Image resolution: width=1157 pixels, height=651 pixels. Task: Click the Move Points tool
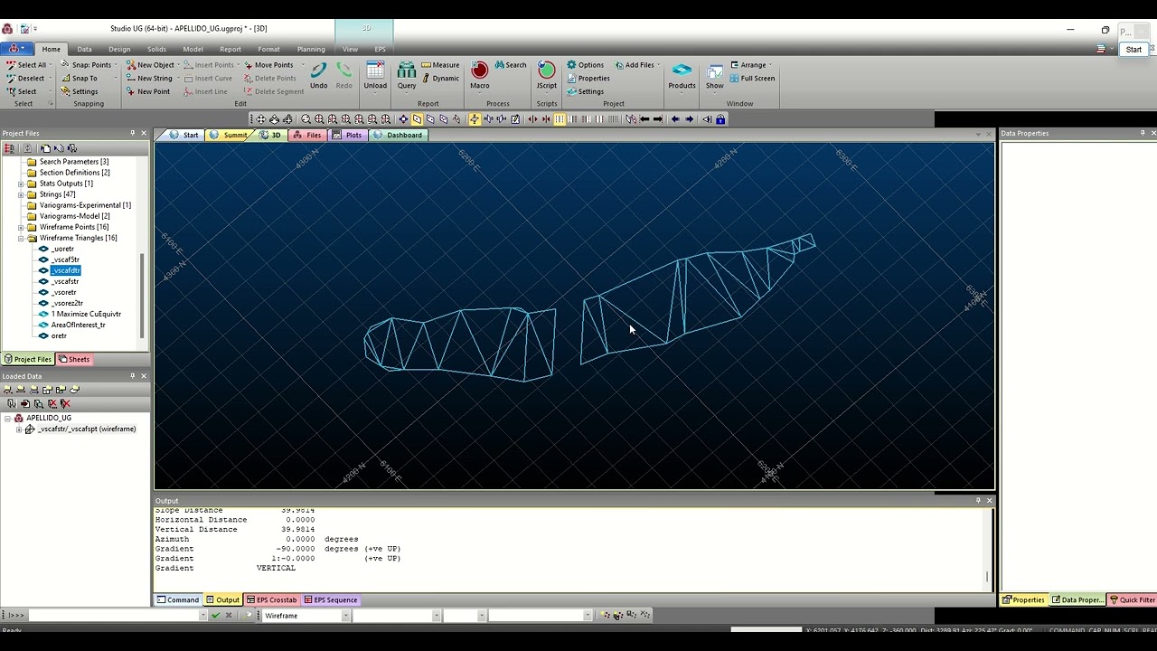(268, 65)
